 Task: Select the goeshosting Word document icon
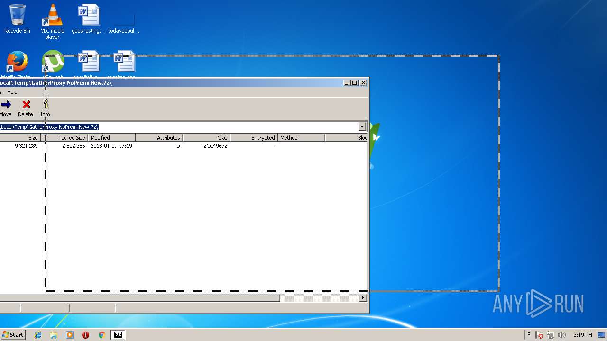(88, 19)
